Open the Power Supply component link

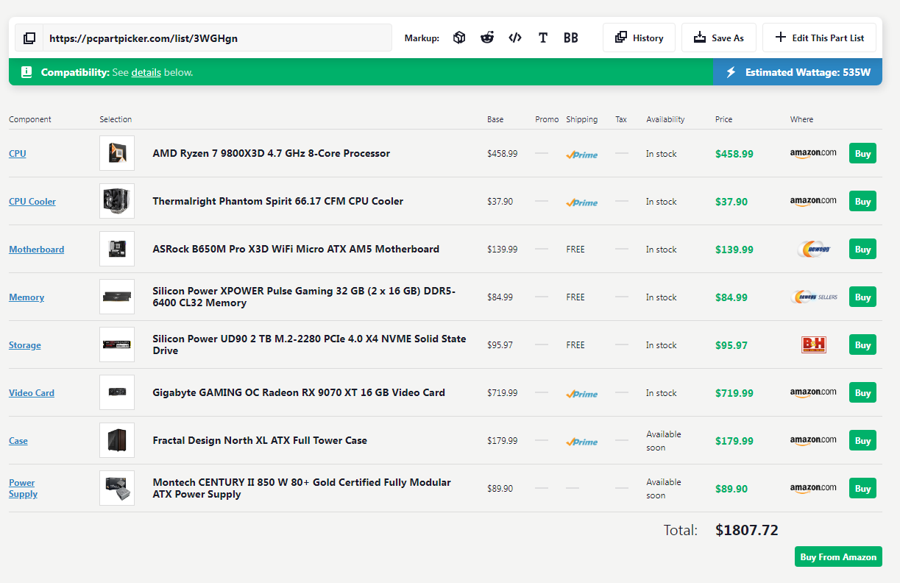pyautogui.click(x=23, y=489)
